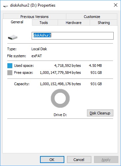Click the 'Local Disk' type value

(39, 49)
